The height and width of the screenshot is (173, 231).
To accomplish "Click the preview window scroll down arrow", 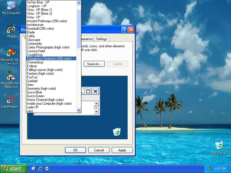I will pos(96,112).
